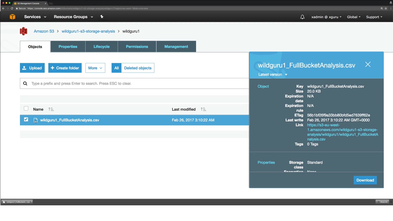Screen dimensions: 393x221
Task: Select the All objects filter
Action: coord(116,68)
